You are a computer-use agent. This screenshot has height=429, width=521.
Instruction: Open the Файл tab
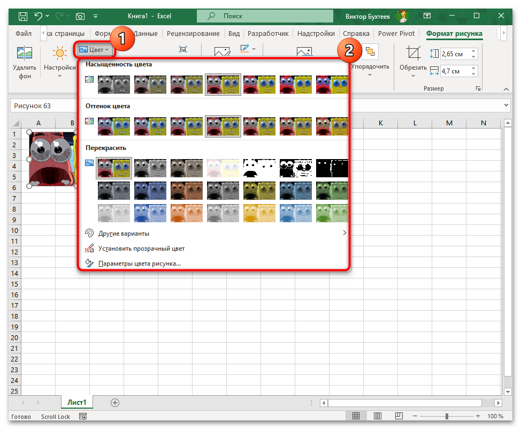point(24,33)
